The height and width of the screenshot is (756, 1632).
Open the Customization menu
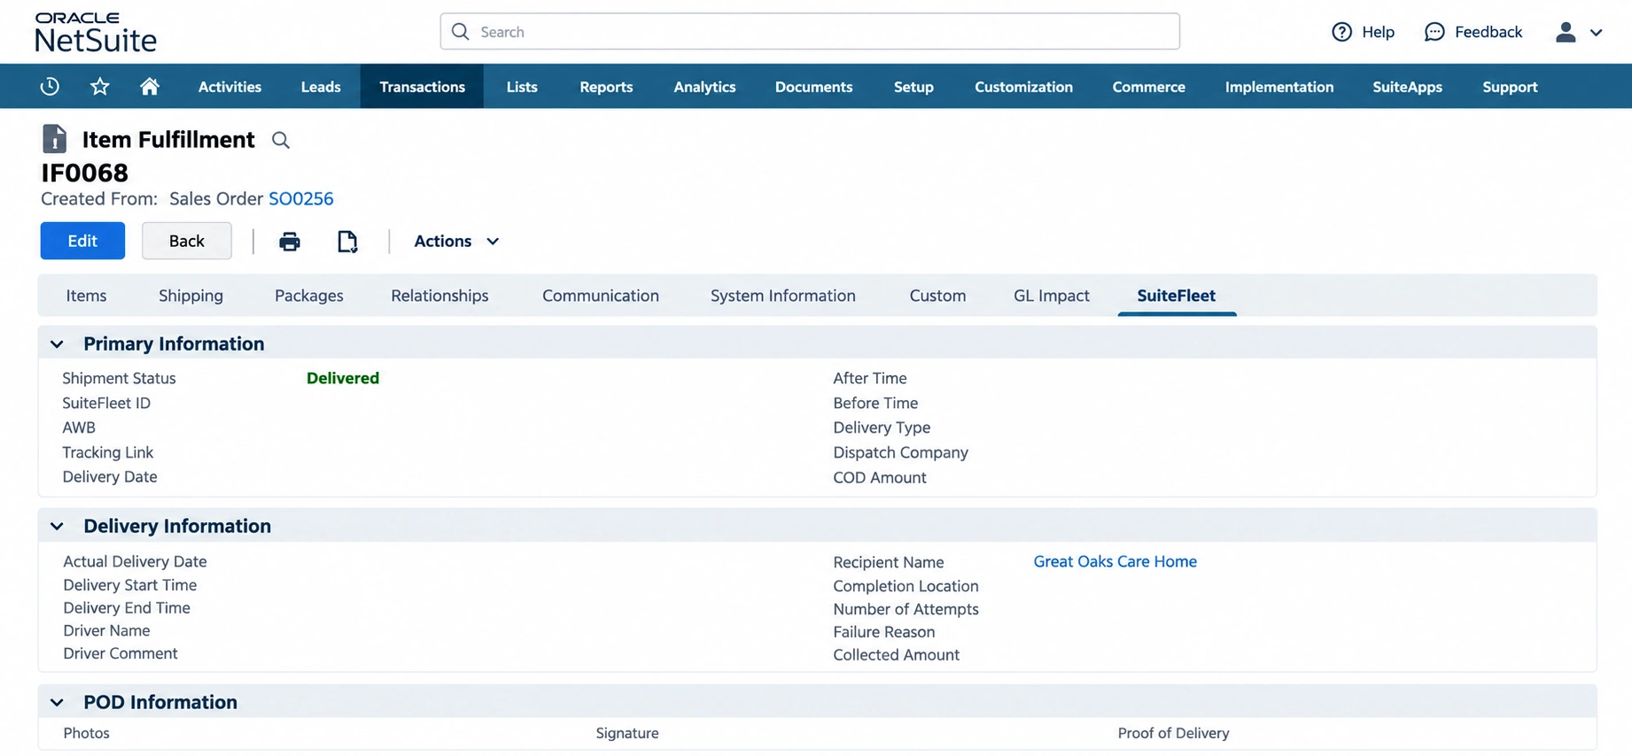tap(1023, 87)
